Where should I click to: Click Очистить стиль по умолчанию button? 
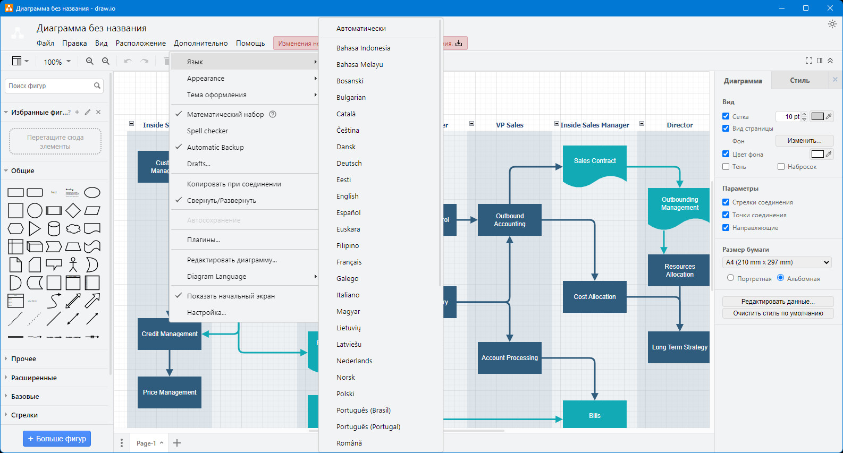click(x=778, y=313)
